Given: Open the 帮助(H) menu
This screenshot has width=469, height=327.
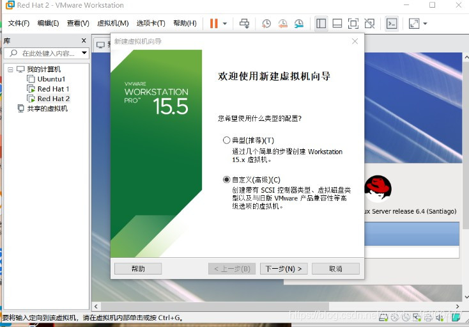Looking at the screenshot, I should (x=185, y=23).
